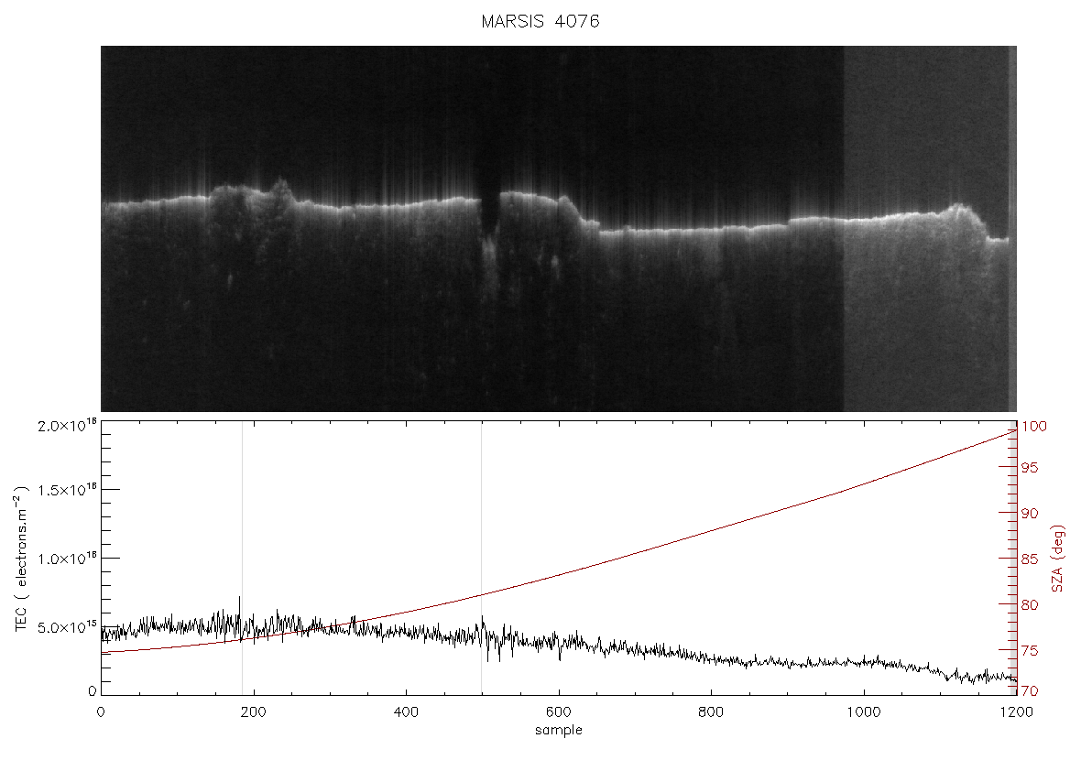Click the gray vertical marker near sample 185
Image resolution: width=1081 pixels, height=760 pixels.
click(242, 557)
